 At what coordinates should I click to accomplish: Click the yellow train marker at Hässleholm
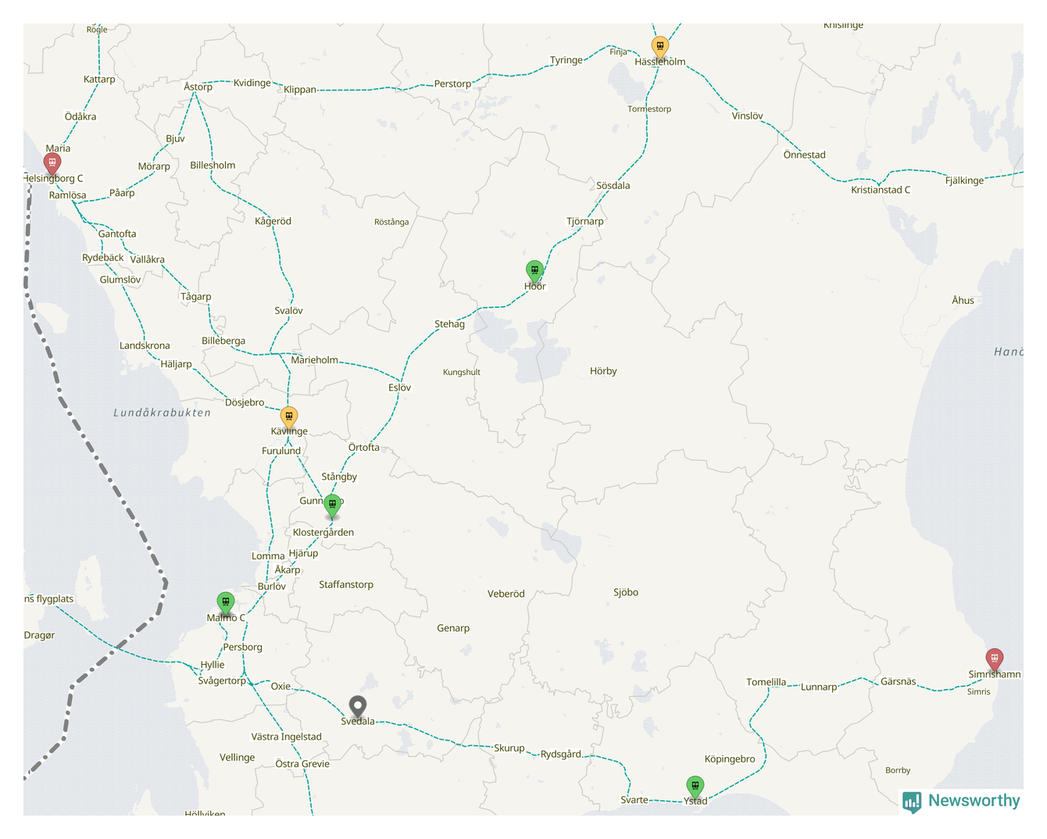(660, 48)
